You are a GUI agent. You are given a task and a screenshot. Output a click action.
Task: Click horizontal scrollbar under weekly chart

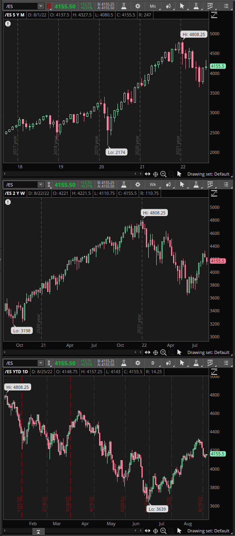73,352
